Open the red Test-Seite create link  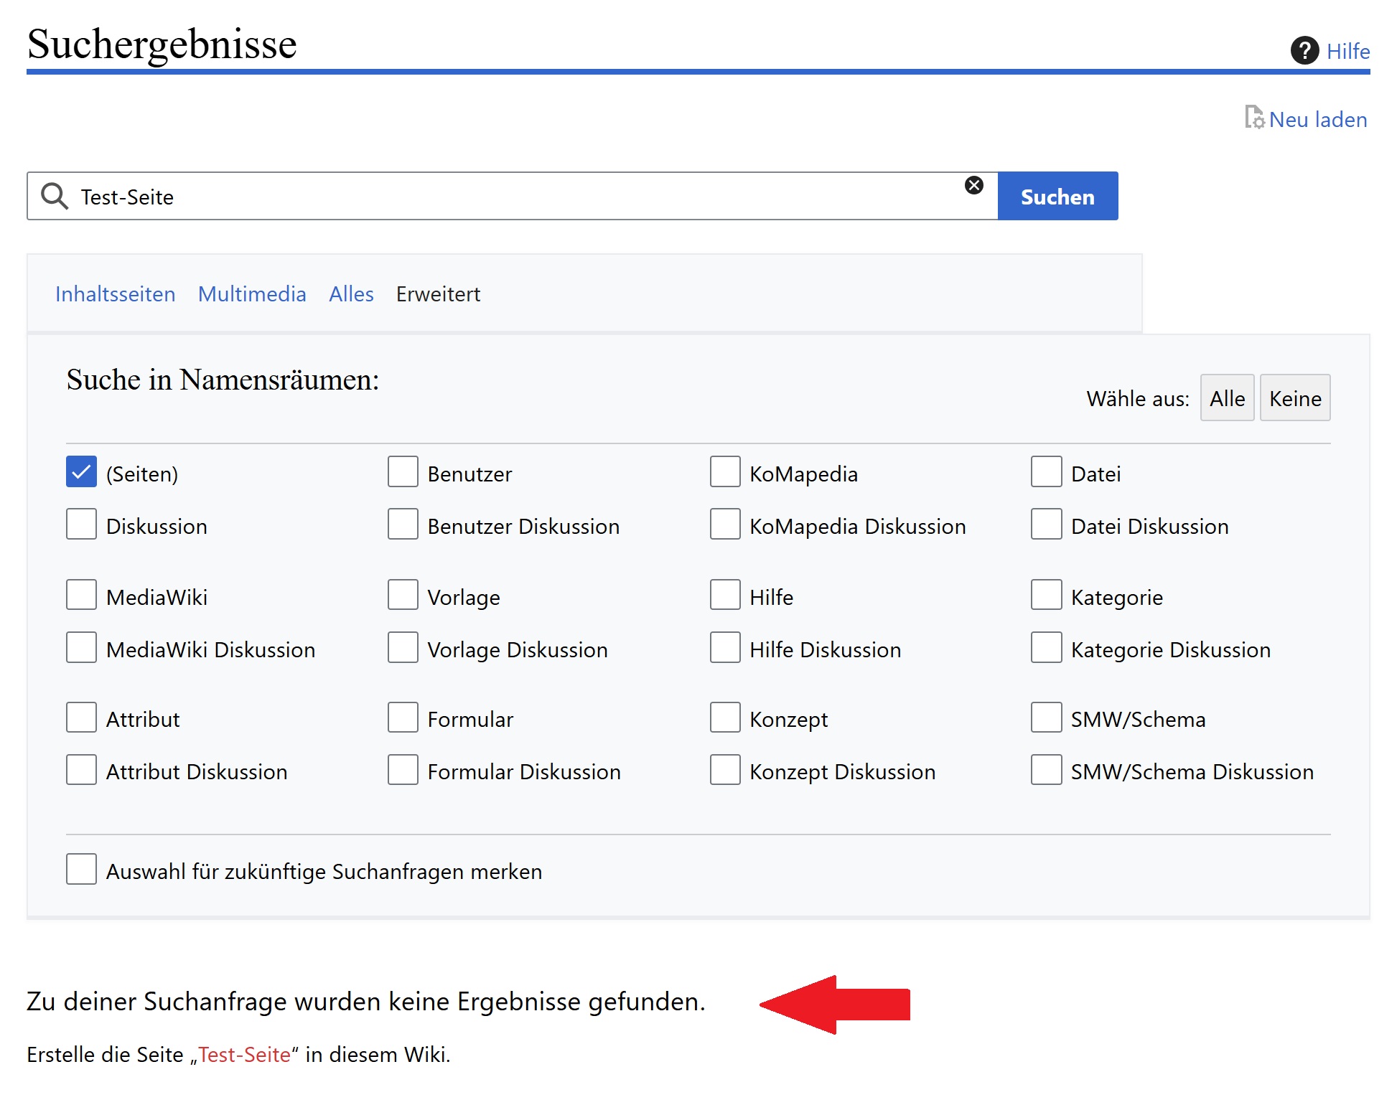(x=245, y=1055)
